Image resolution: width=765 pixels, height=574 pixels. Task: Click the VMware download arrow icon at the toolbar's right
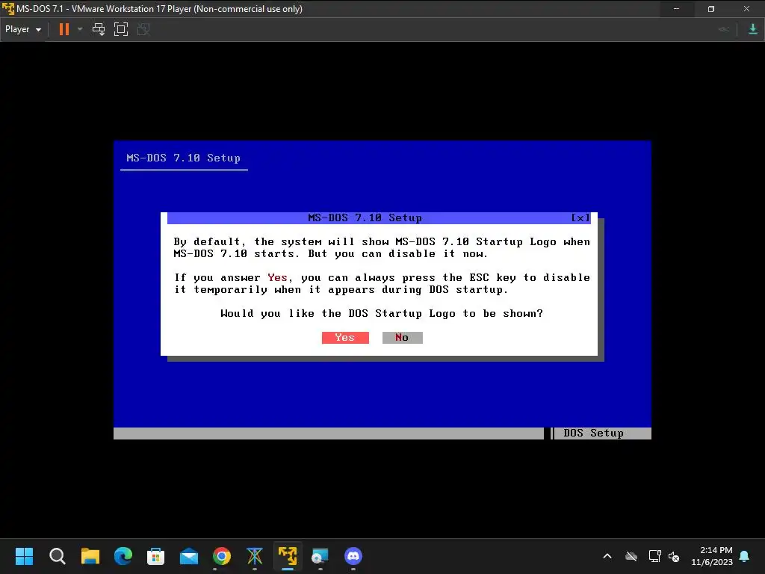coord(753,29)
